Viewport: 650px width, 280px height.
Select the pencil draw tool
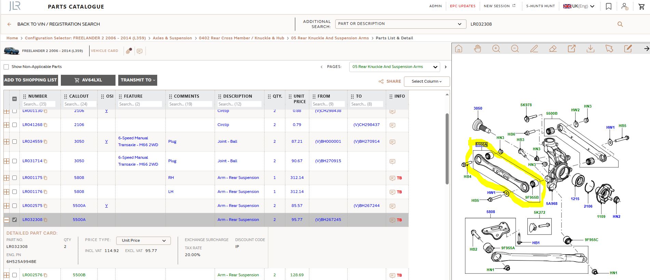pyautogui.click(x=534, y=49)
